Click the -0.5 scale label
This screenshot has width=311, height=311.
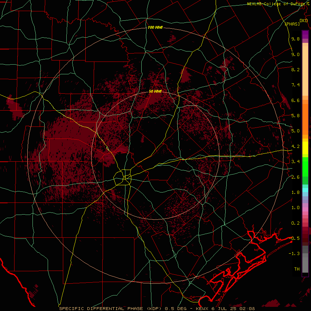pyautogui.click(x=294, y=238)
